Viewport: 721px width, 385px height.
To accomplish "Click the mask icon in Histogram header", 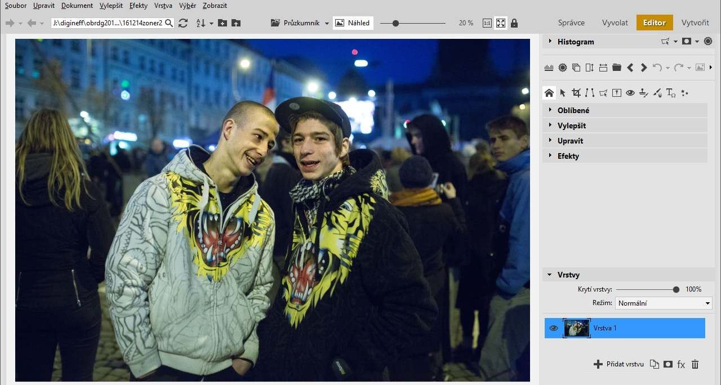I will [x=687, y=41].
